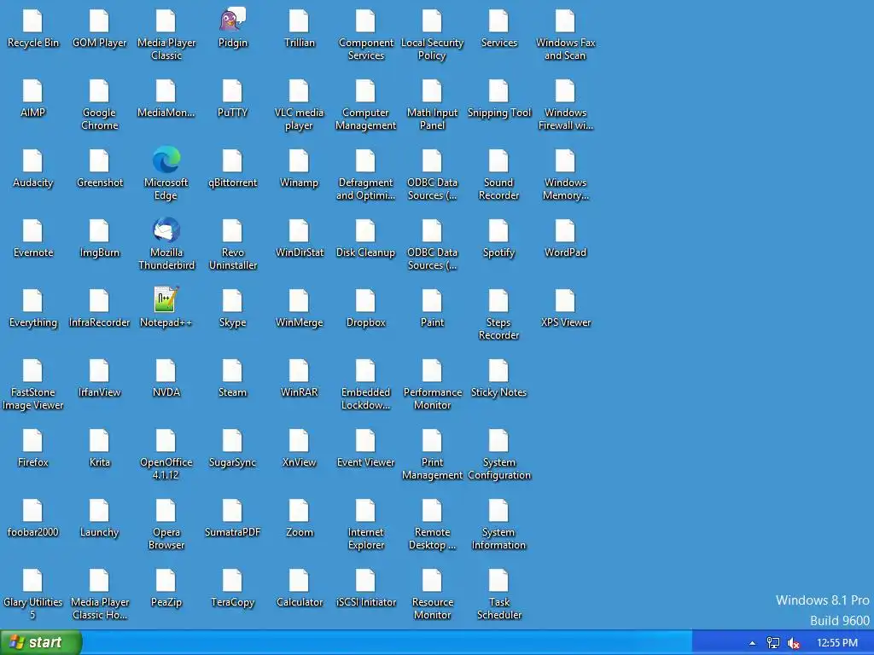Open the Start menu button
The height and width of the screenshot is (655, 874).
pyautogui.click(x=41, y=642)
